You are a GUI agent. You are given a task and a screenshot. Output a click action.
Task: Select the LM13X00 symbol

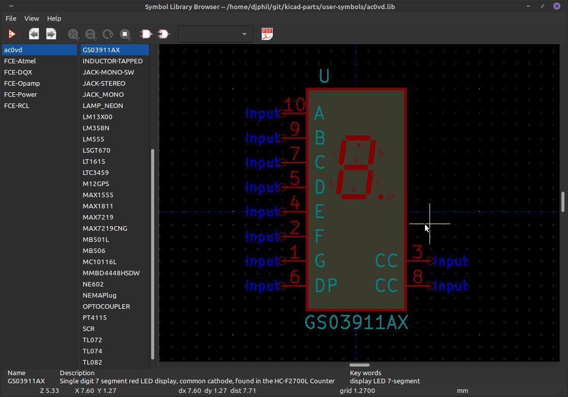tap(115, 117)
